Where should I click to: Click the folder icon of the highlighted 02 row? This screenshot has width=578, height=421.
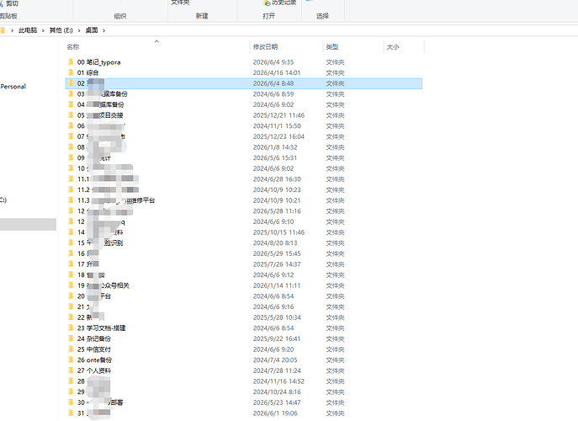click(71, 83)
